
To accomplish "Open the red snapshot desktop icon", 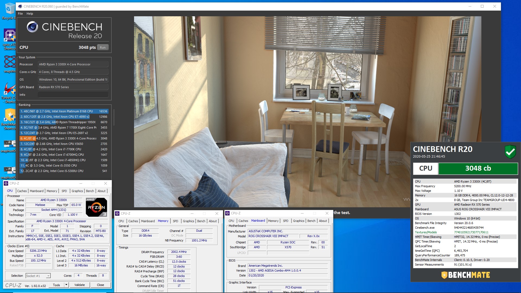I will pyautogui.click(x=9, y=64).
